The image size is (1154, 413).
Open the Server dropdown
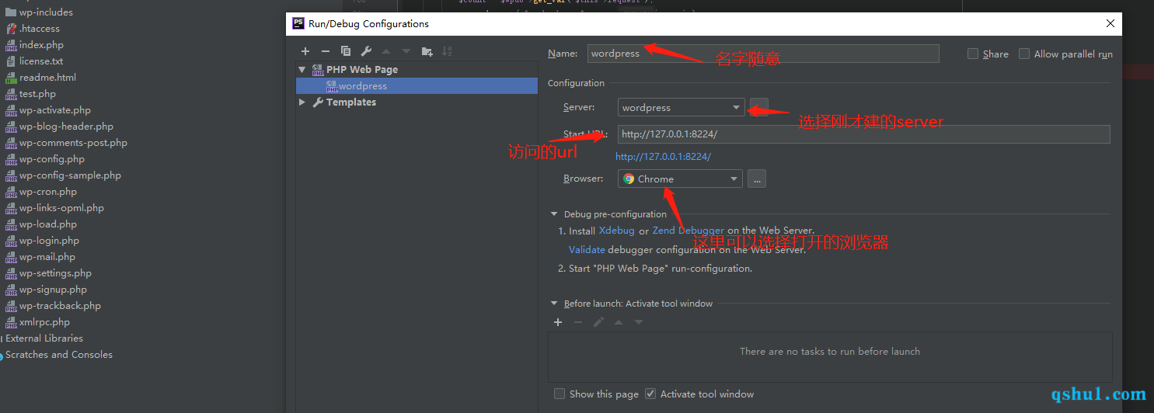pyautogui.click(x=682, y=107)
